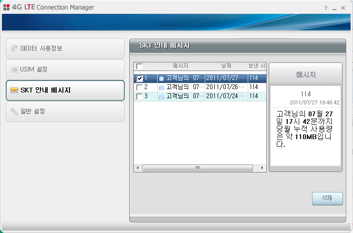Check the checkbox for message 2
The image size is (353, 233).
[x=140, y=87]
